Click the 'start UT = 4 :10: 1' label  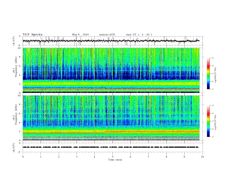click(139, 35)
